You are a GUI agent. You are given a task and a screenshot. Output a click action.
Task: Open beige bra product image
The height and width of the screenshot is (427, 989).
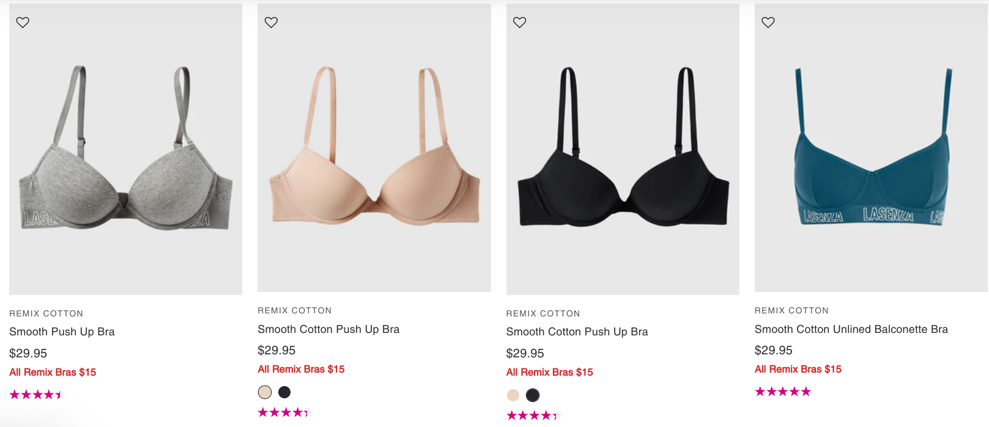click(x=374, y=148)
